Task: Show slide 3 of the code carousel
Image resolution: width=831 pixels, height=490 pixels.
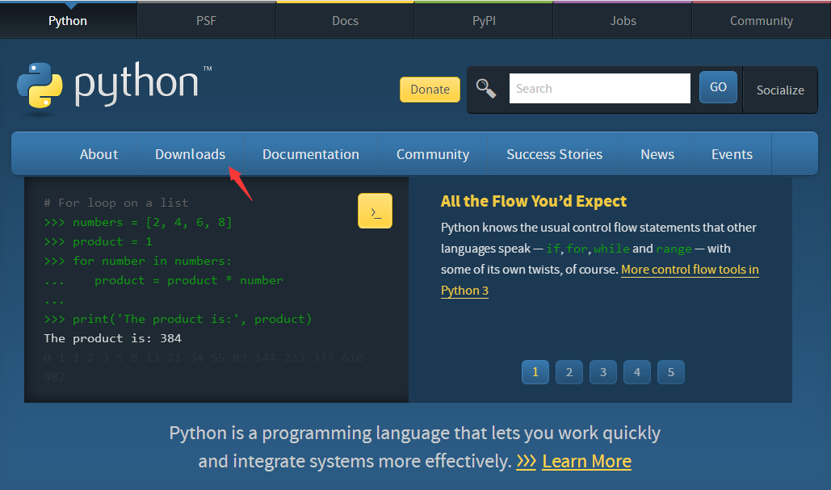Action: click(603, 372)
